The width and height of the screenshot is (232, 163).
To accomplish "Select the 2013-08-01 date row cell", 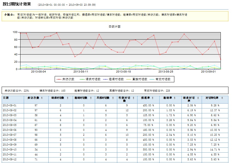I will (x=10, y=105).
